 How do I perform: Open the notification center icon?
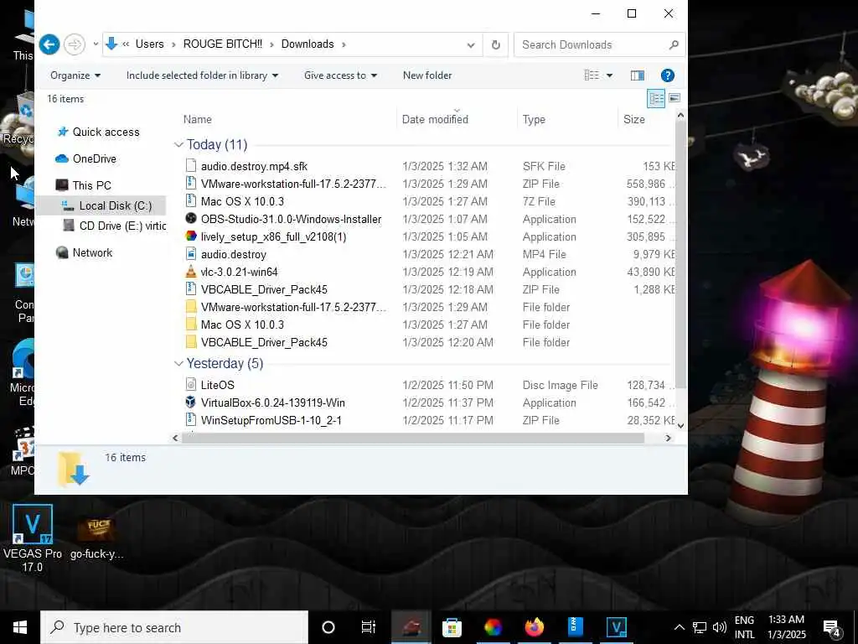(x=831, y=627)
